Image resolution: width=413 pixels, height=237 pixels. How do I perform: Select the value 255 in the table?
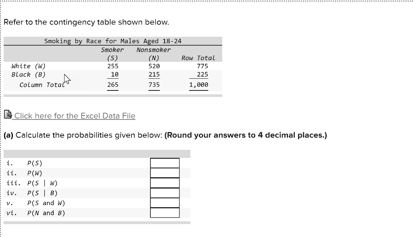pos(113,66)
